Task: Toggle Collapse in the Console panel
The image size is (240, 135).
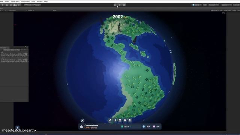Action: coord(7,50)
